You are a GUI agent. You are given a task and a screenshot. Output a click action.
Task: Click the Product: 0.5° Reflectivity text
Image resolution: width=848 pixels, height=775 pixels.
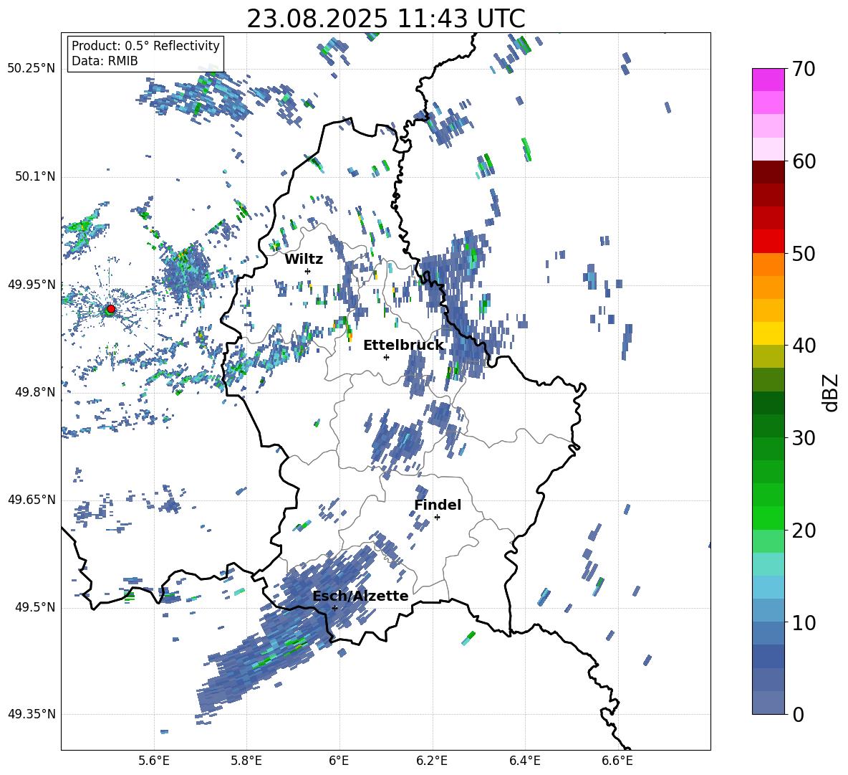(x=145, y=46)
